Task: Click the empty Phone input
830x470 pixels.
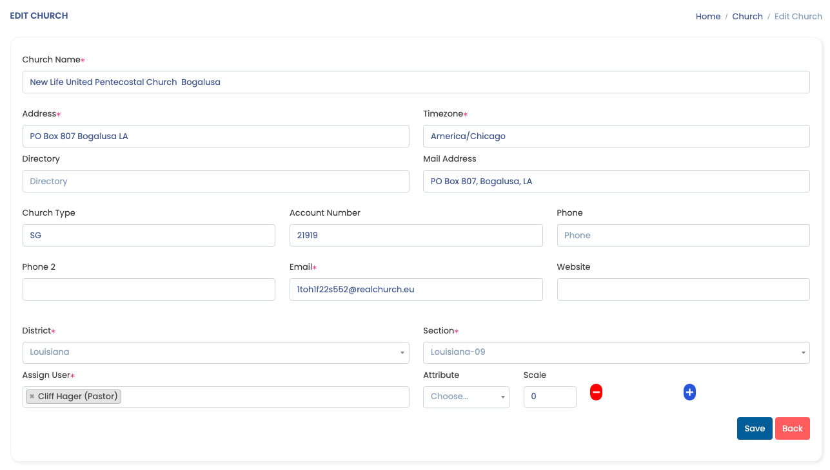Action: [684, 236]
